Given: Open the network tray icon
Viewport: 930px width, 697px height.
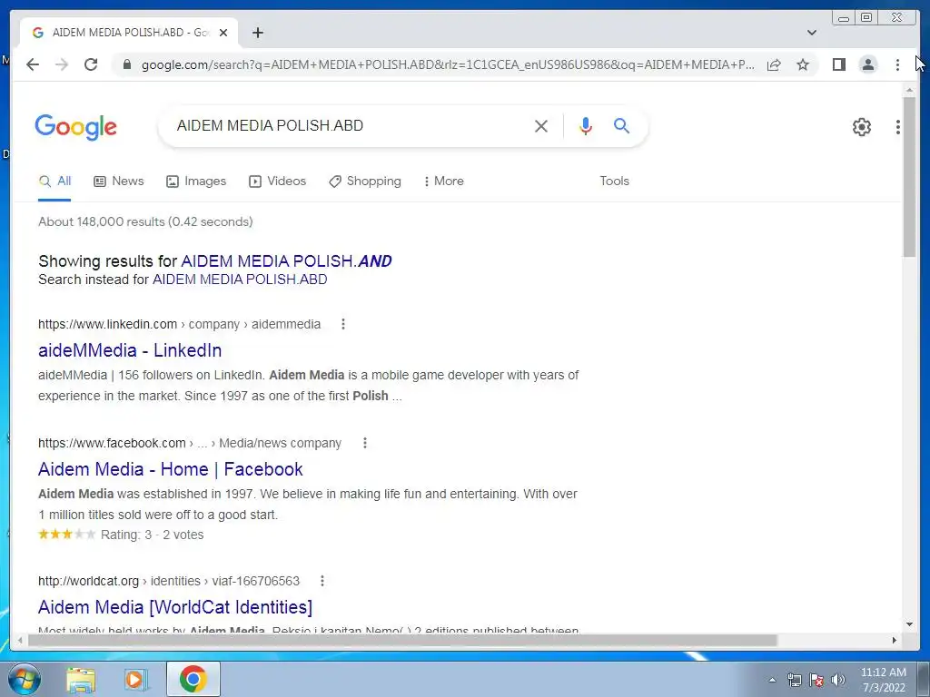Looking at the screenshot, I should 794,680.
